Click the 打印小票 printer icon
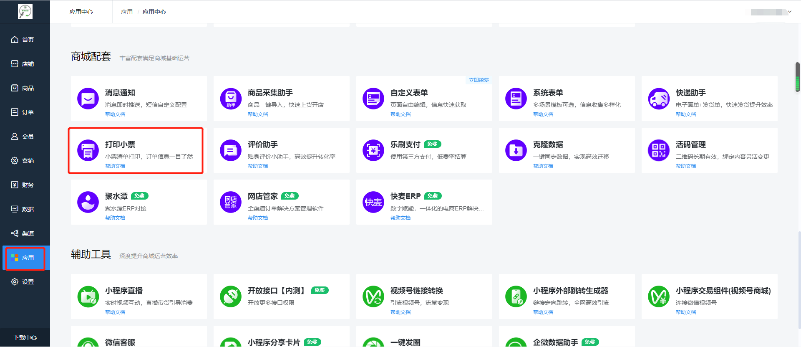 [x=88, y=150]
